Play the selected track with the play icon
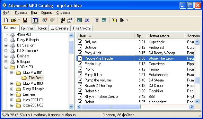The width and height of the screenshot is (203, 119). coord(122,20)
